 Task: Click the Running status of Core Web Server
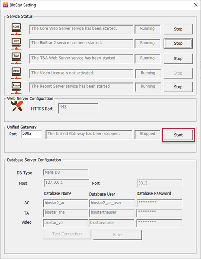147,29
